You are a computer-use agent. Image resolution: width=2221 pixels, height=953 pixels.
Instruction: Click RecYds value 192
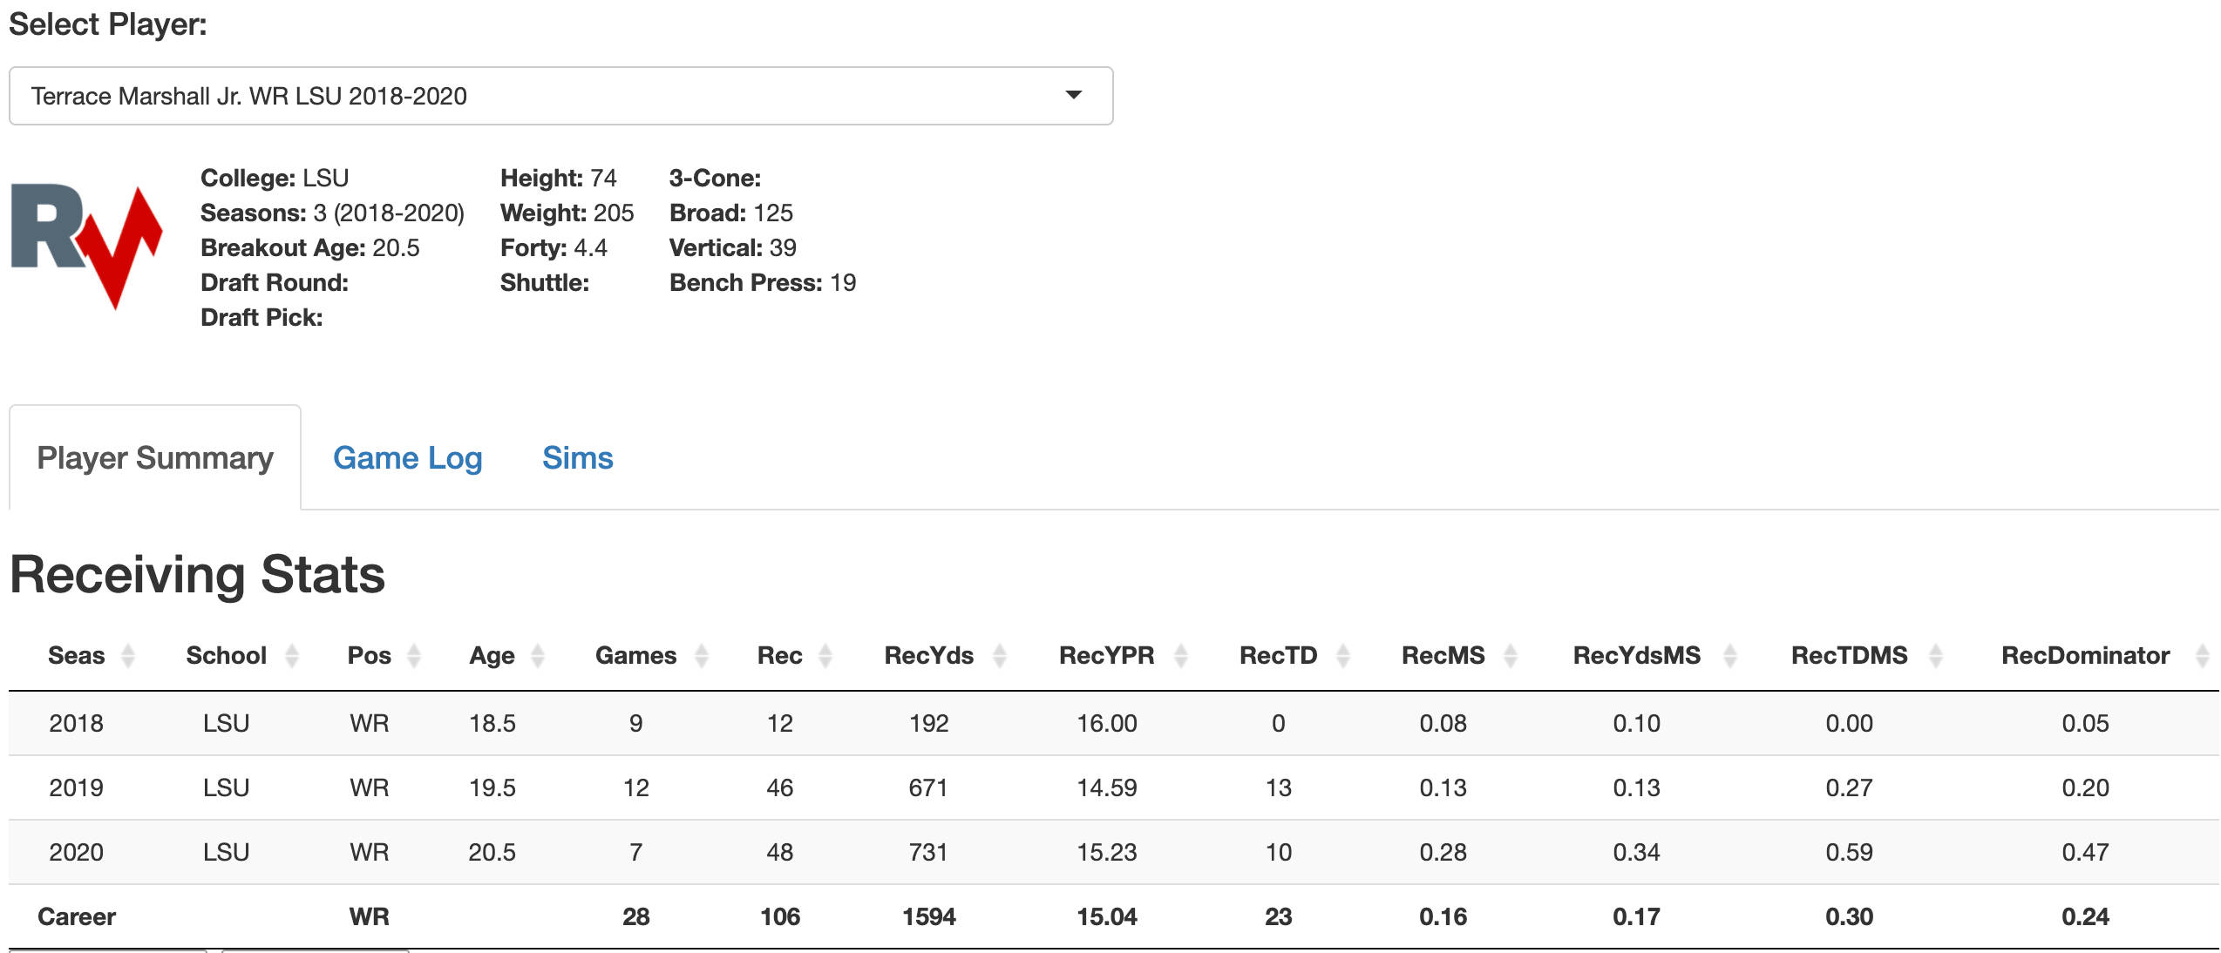[x=928, y=724]
